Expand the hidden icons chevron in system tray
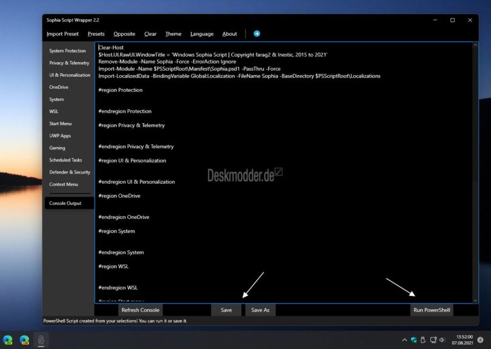The image size is (491, 349). point(404,339)
